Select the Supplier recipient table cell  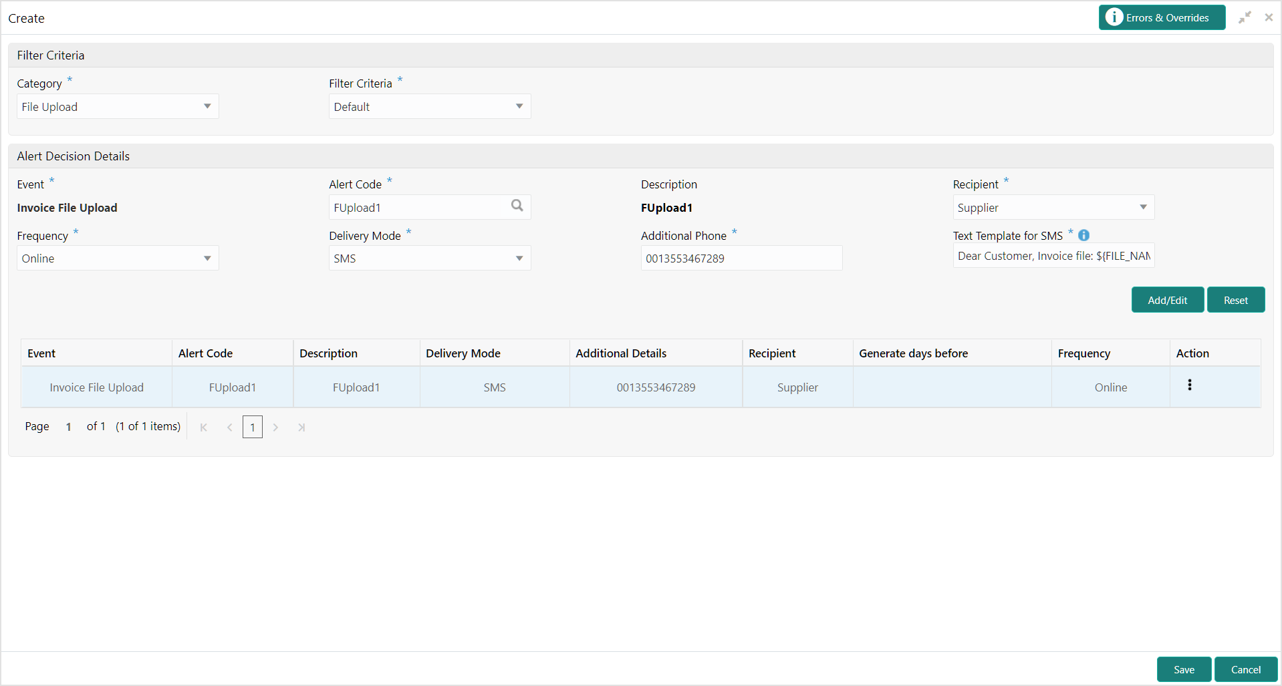click(797, 387)
